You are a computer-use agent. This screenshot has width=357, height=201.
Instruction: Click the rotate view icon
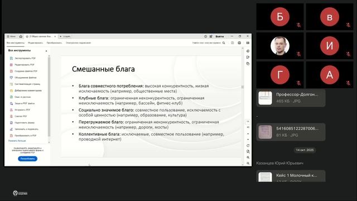pyautogui.click(x=248, y=146)
